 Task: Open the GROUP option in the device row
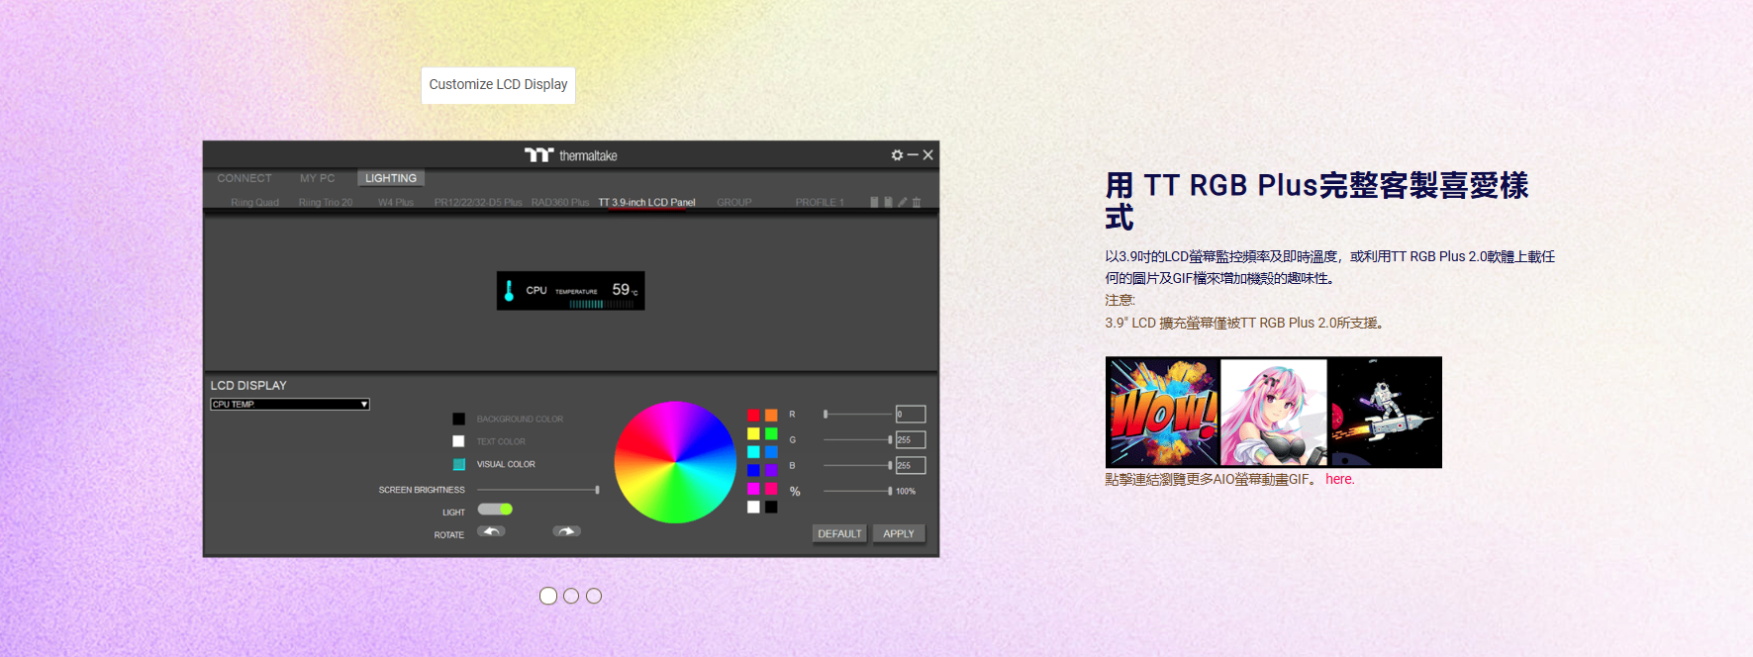(x=733, y=203)
